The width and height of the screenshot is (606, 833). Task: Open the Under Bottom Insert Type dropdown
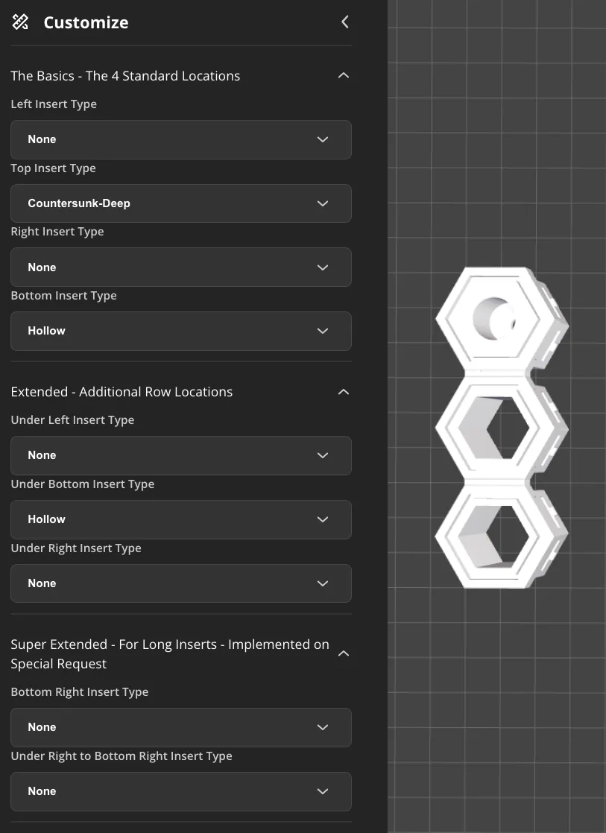coord(180,519)
